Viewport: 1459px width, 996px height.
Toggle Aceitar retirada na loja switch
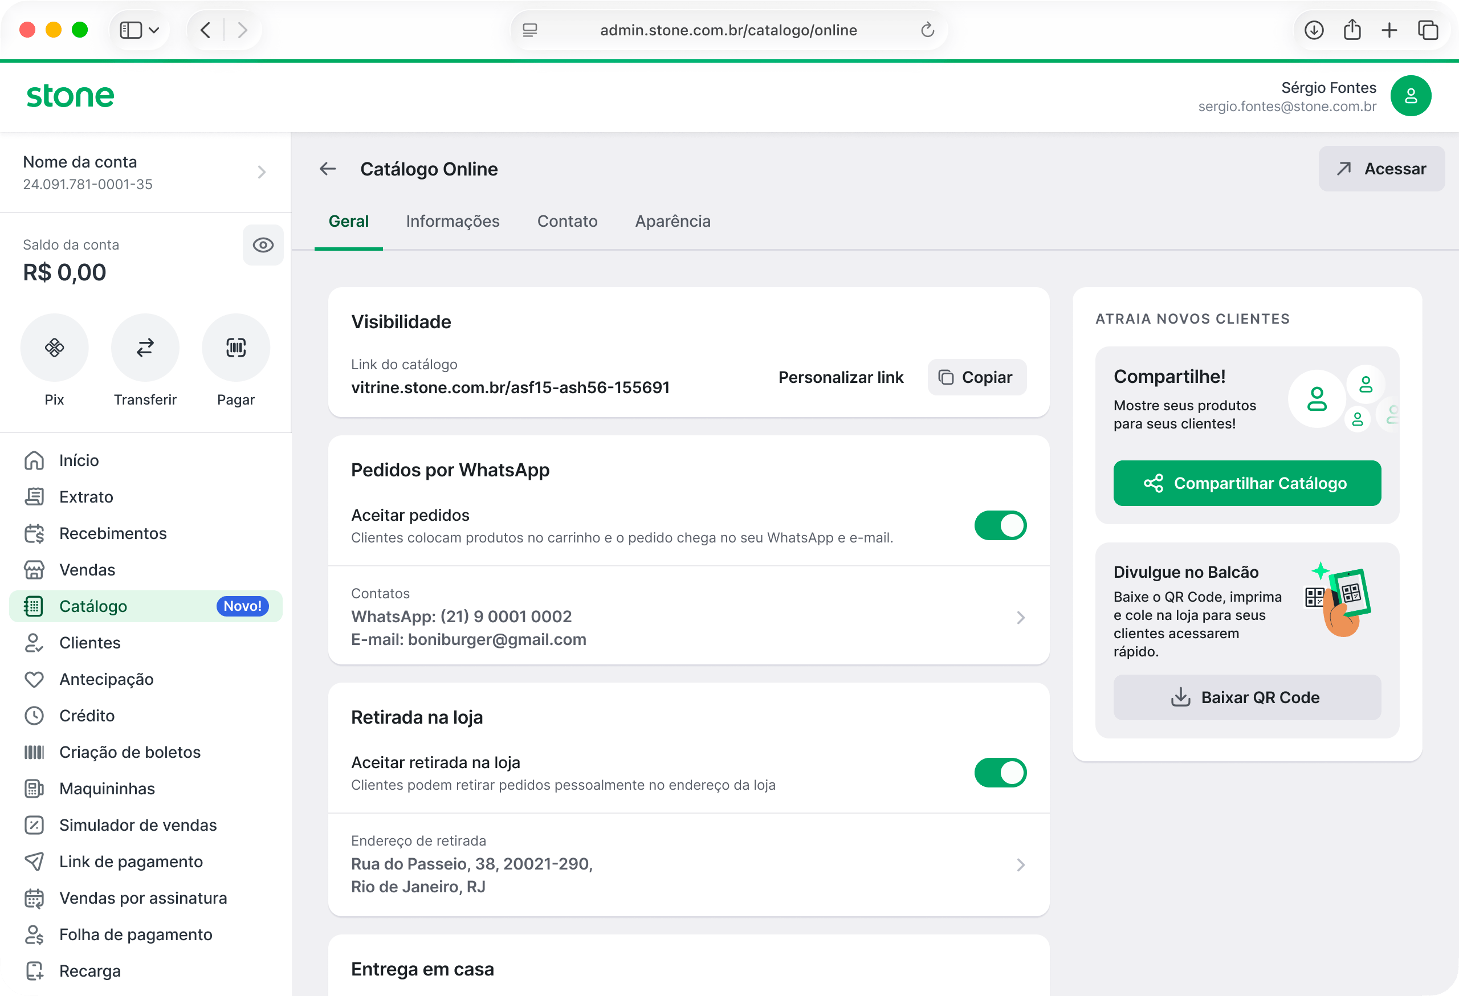coord(1000,772)
